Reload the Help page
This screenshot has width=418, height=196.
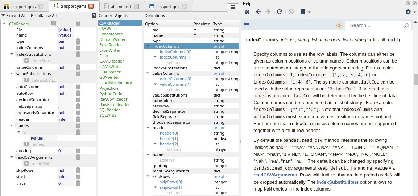point(279,12)
